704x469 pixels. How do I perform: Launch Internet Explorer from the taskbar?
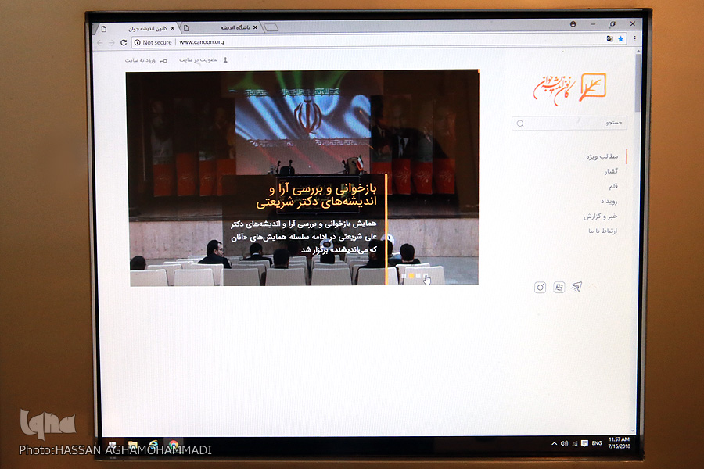pos(153,445)
